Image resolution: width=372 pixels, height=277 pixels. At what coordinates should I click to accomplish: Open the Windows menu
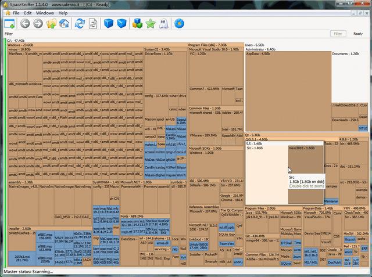click(45, 13)
